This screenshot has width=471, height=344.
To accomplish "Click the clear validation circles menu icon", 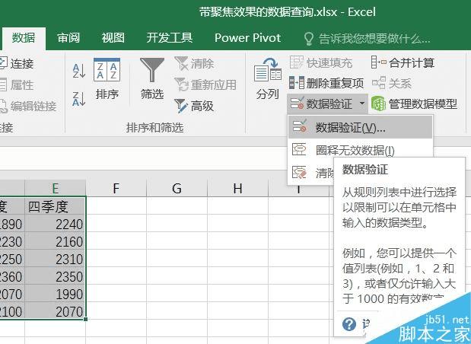I will pyautogui.click(x=299, y=173).
